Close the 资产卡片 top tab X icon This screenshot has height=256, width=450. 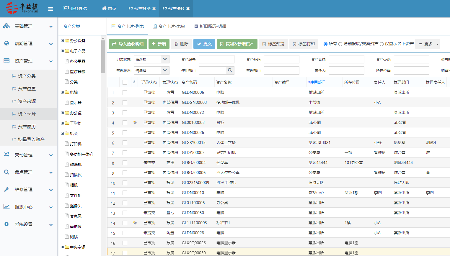tap(188, 9)
